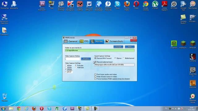Open DAEMON Tools Lite desktop icon
198x111 pixels.
pos(108,6)
